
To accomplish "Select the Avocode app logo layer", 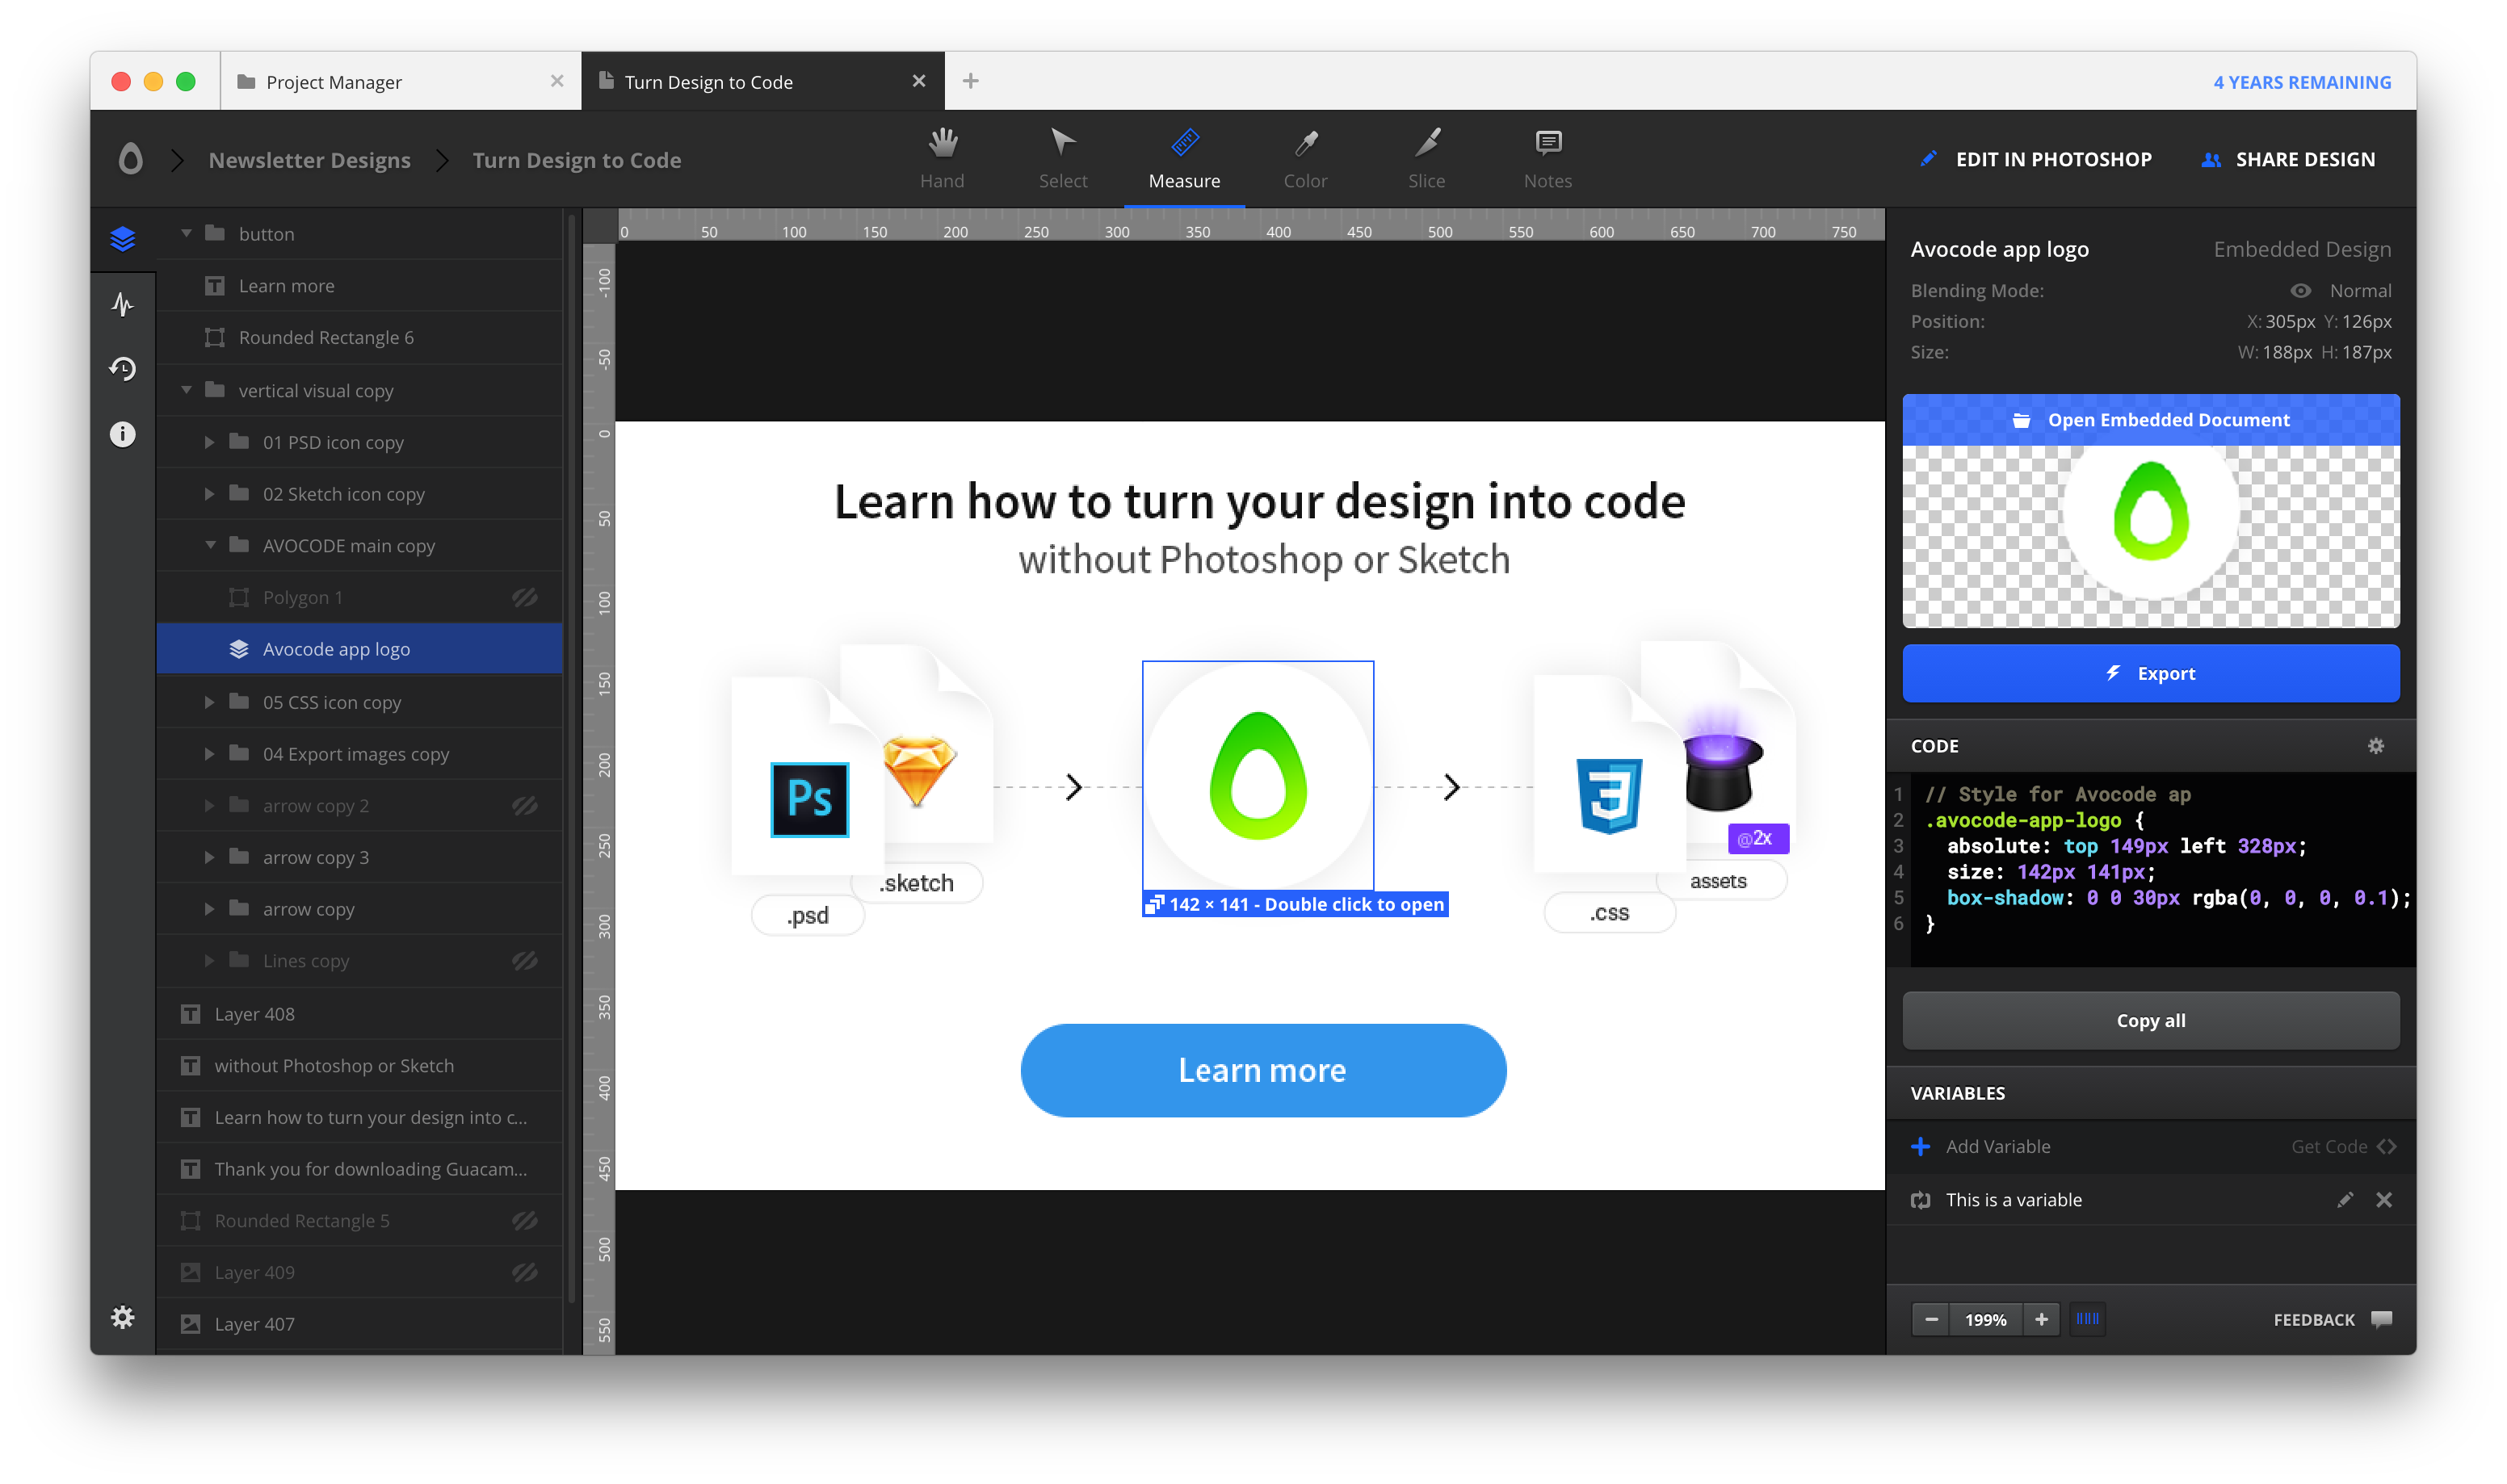I will pyautogui.click(x=360, y=649).
